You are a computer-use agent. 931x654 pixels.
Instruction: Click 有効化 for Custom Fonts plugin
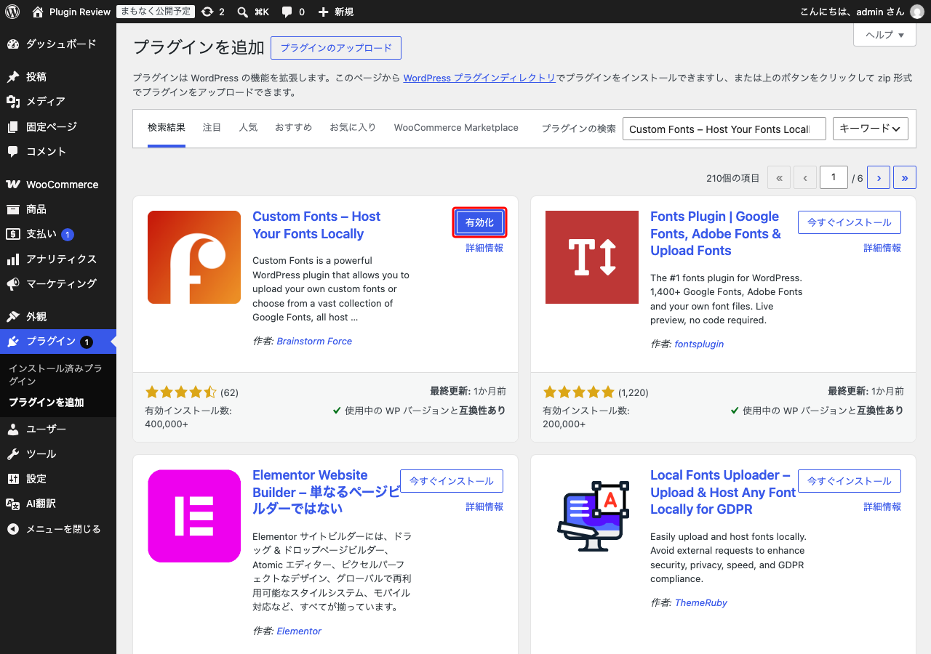pos(479,222)
